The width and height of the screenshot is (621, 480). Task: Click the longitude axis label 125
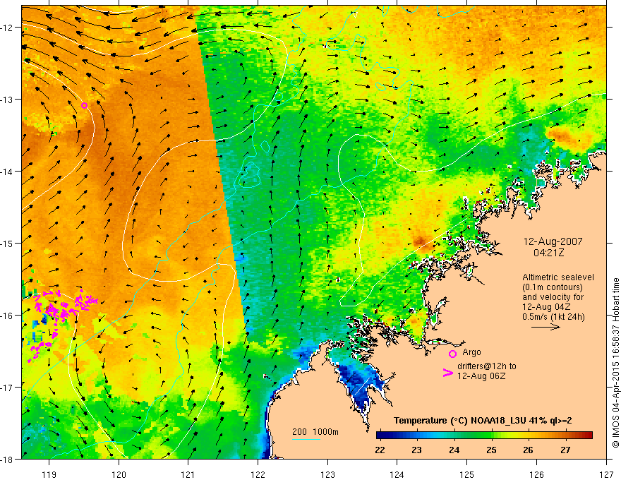tap(467, 474)
